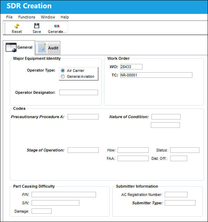Click the Major Equipment Identity heading
Image resolution: width=208 pixels, height=222 pixels.
37,58
